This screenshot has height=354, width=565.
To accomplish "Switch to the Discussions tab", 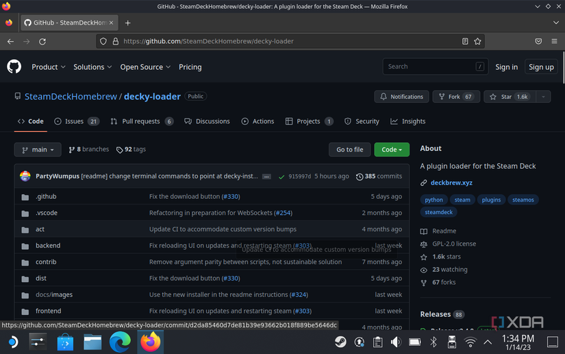I will [x=207, y=121].
